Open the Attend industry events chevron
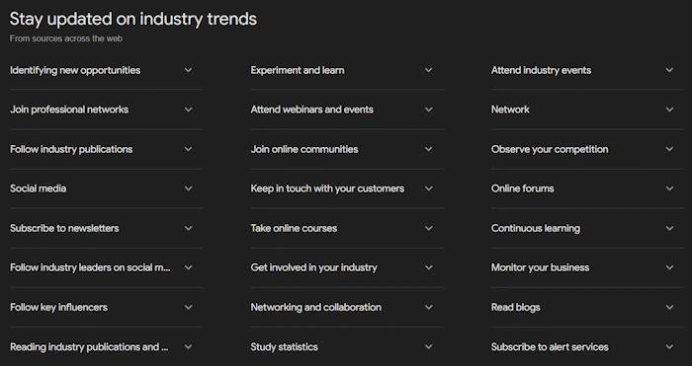The height and width of the screenshot is (366, 692). click(669, 70)
